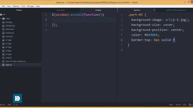Click the man.png image file icon
This screenshot has height=108, width=193.
[3, 36]
